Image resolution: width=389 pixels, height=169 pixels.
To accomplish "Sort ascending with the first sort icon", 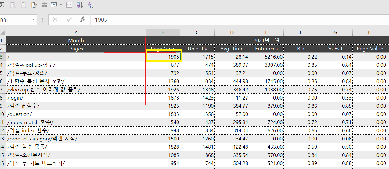I will pyautogui.click(x=80, y=5).
